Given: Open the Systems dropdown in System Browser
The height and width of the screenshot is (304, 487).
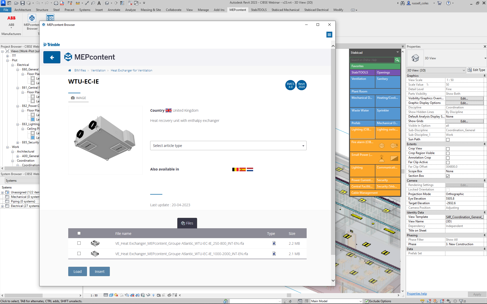Looking at the screenshot, I should tap(22, 181).
